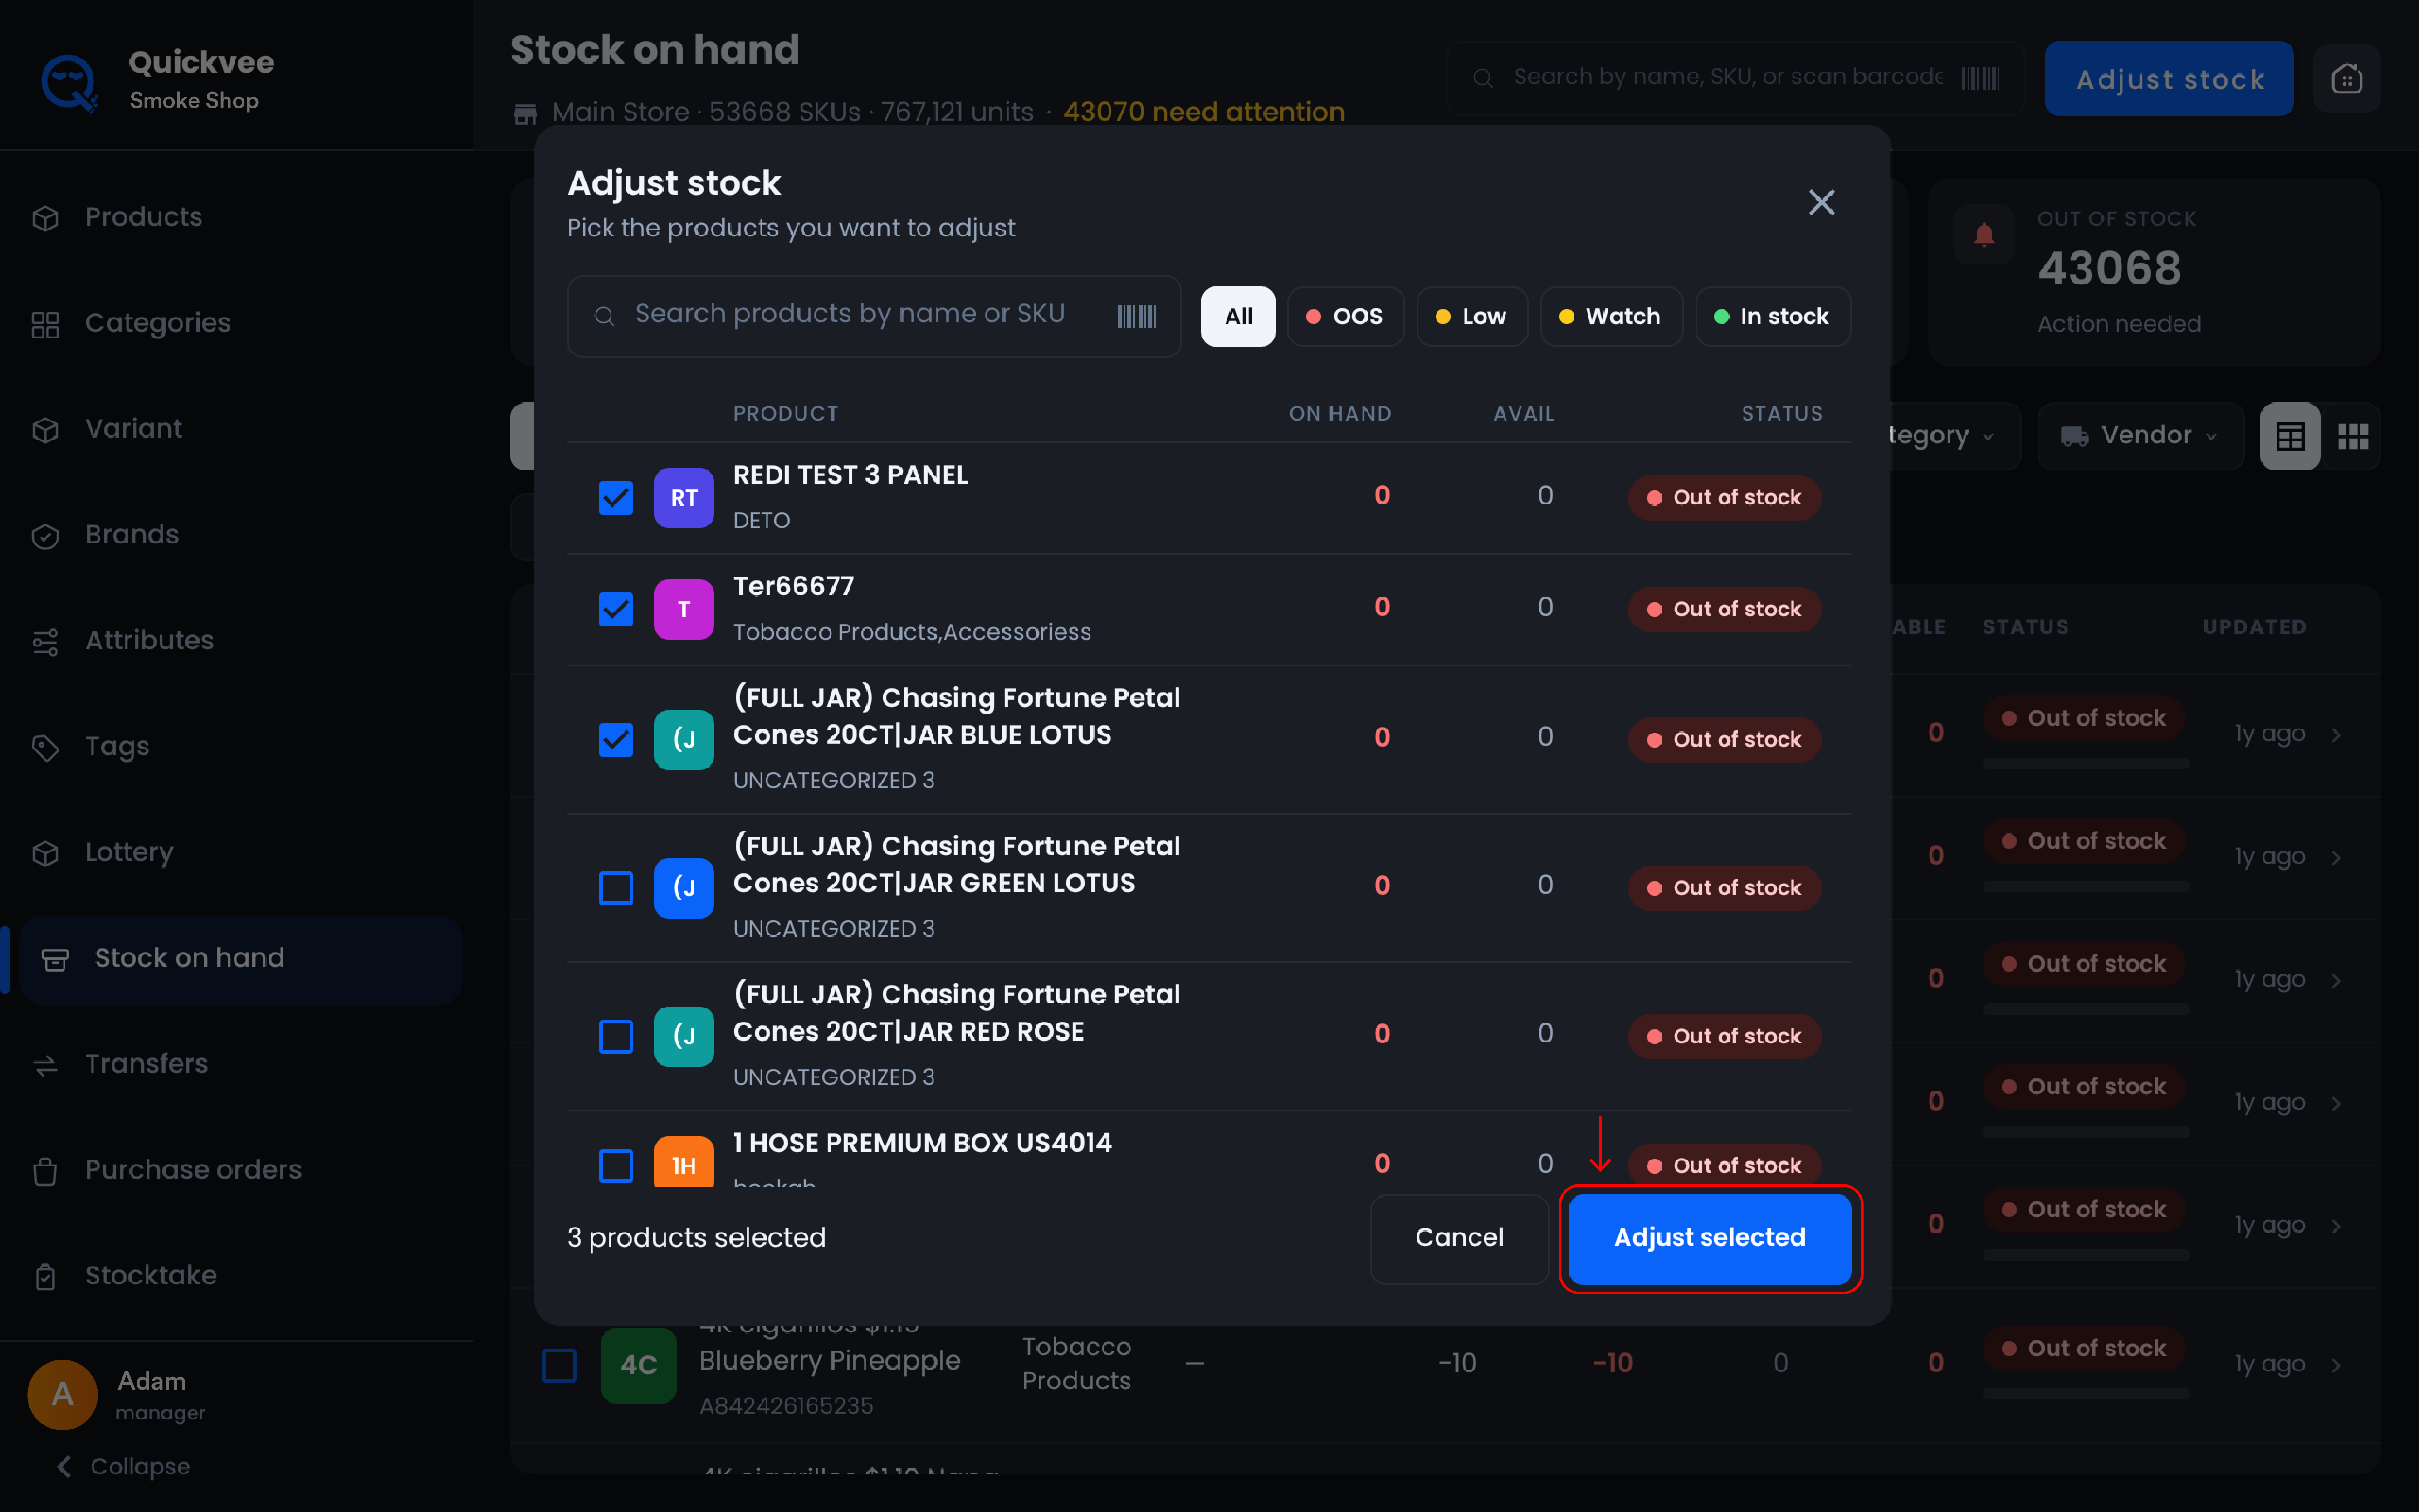Click the store icon next to Main Store
Image resolution: width=2419 pixels, height=1512 pixels.
(x=525, y=113)
